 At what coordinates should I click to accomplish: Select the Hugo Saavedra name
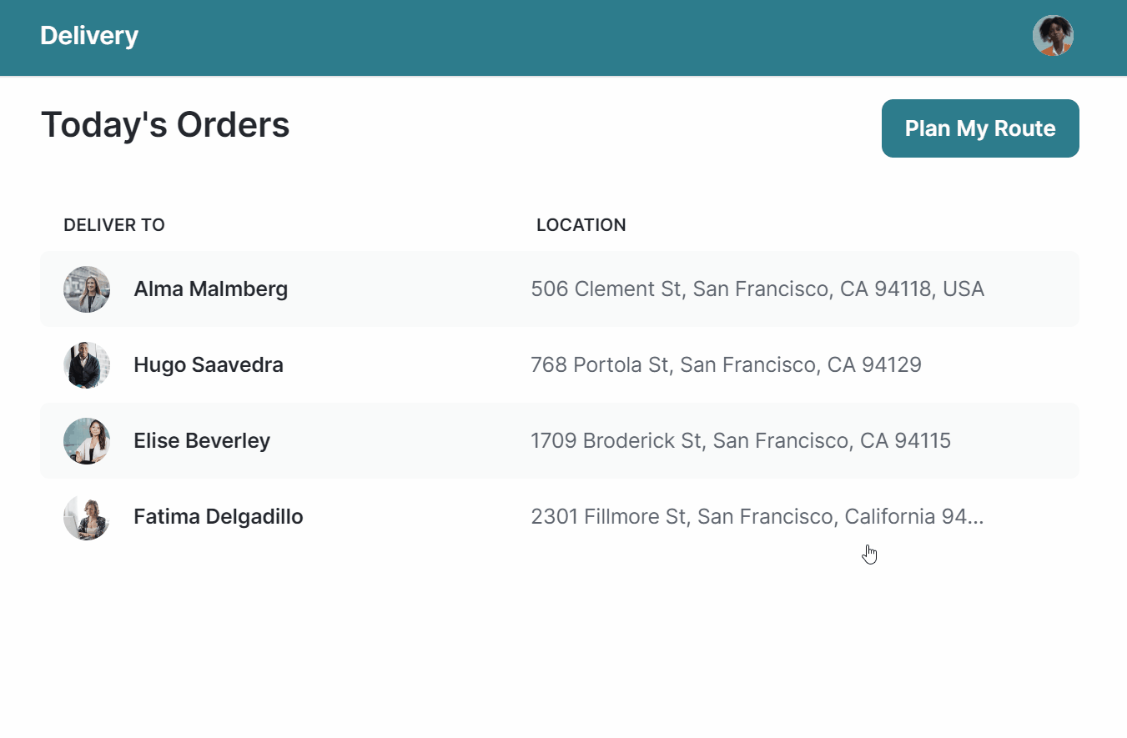pyautogui.click(x=209, y=365)
